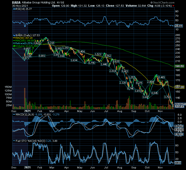Click the Volume 32,625,444 legend text
This screenshot has height=170, width=186.
27,46
